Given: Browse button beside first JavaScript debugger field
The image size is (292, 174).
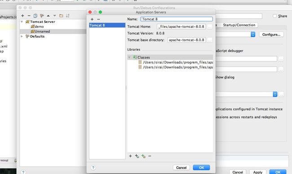Looking at the screenshot, I should point(281,59).
